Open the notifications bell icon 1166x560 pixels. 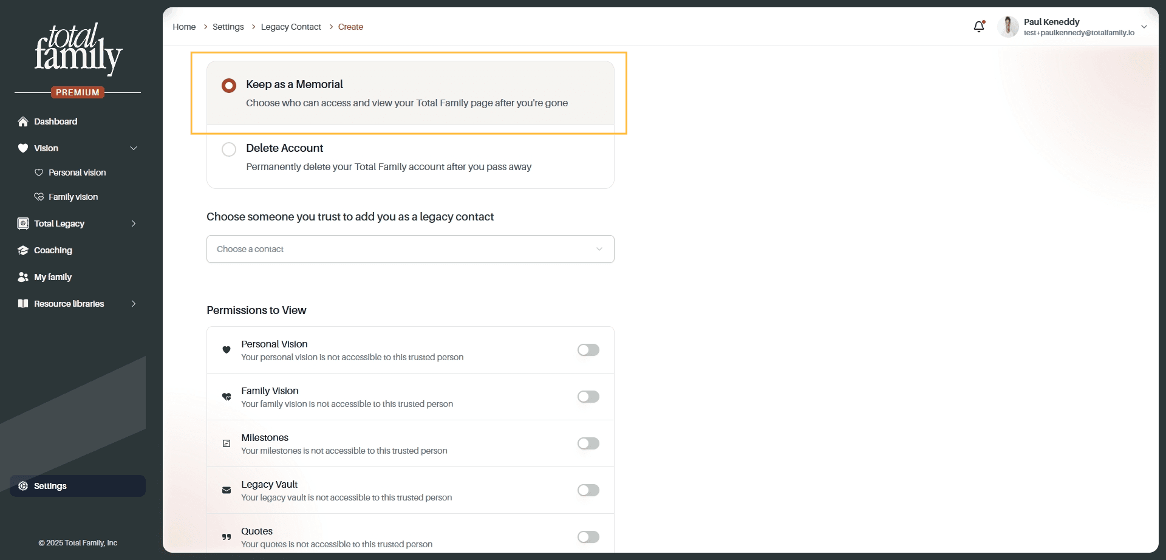pyautogui.click(x=979, y=27)
